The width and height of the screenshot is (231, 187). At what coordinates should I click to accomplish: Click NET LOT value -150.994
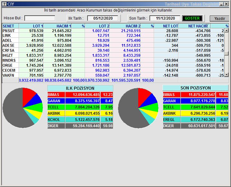170,60
